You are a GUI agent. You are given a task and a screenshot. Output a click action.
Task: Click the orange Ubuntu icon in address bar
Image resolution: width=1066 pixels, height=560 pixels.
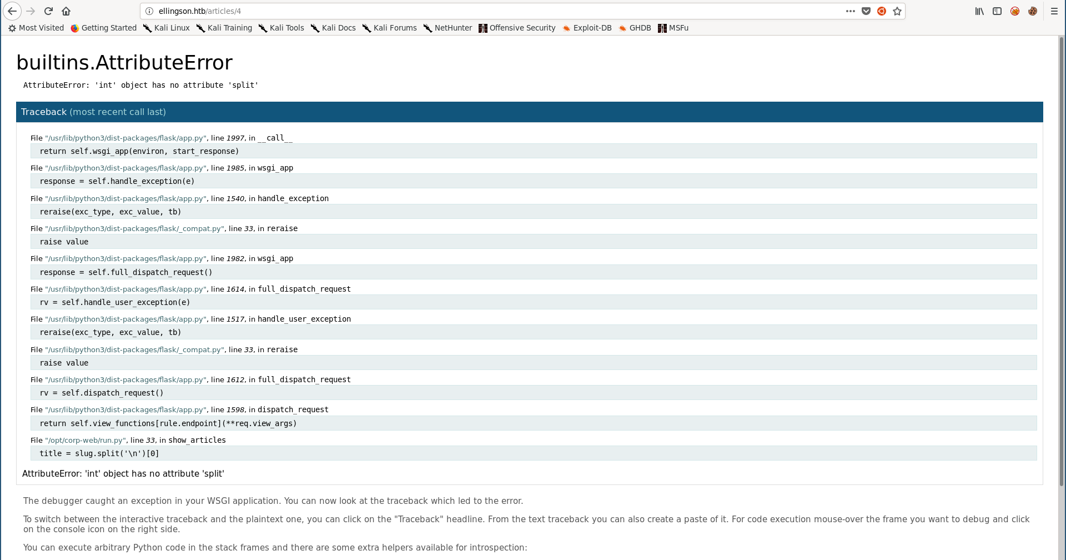(x=882, y=11)
